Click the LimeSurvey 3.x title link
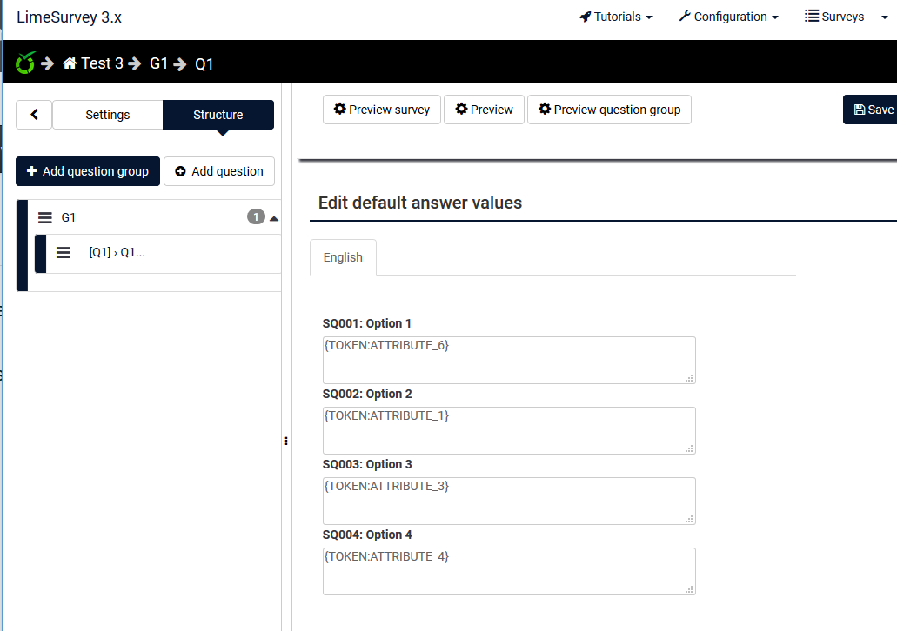The width and height of the screenshot is (897, 631). 70,17
